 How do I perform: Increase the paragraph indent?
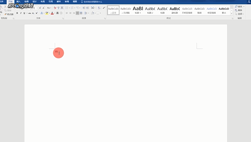[88, 8]
